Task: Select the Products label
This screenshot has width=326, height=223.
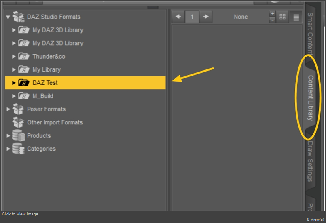Action: (39, 136)
